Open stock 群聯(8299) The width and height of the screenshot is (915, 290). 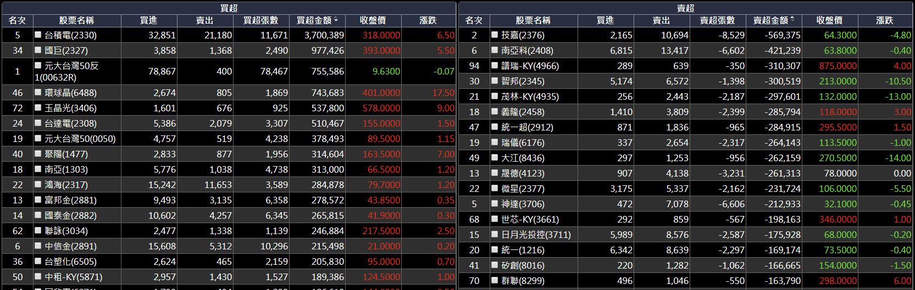tap(523, 281)
